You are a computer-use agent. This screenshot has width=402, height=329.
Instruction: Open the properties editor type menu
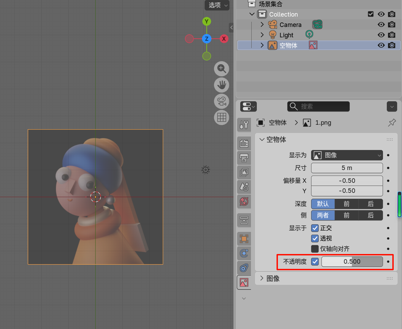point(249,106)
